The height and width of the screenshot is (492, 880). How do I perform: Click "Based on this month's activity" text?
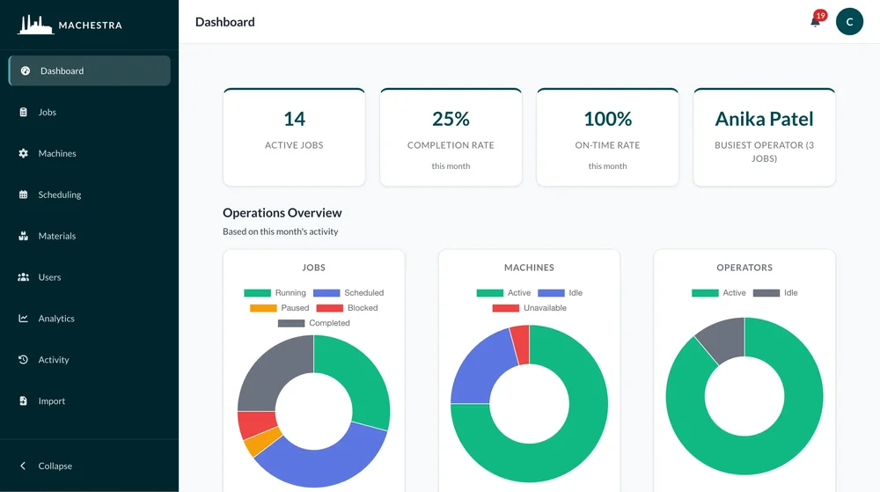click(x=281, y=231)
